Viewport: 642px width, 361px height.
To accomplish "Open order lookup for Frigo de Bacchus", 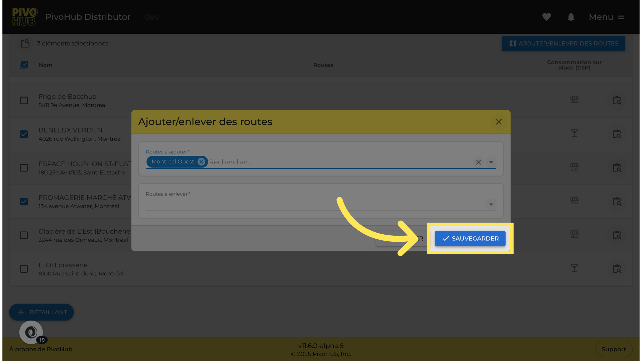I will [617, 100].
